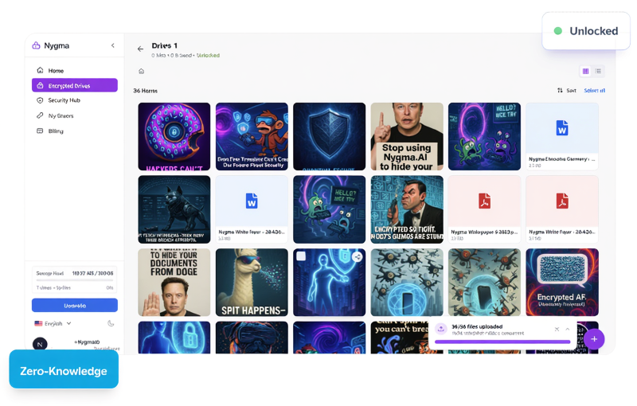Viewport: 637px width, 406px height.
Task: Close the files uploaded popup
Action: point(557,329)
